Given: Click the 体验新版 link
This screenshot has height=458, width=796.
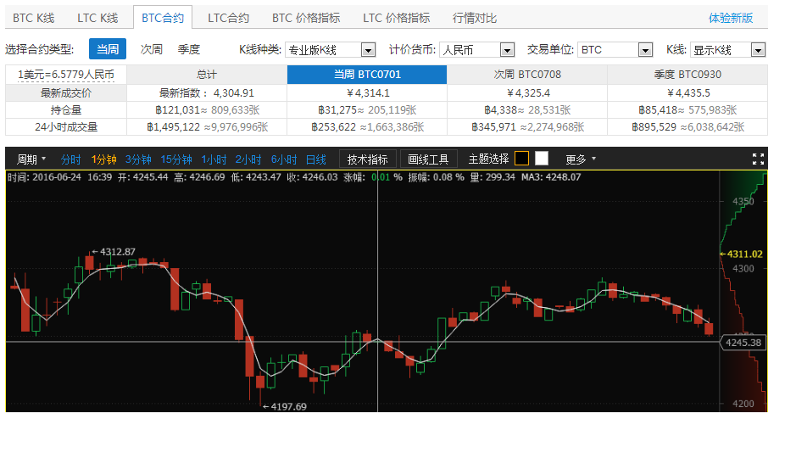Looking at the screenshot, I should 731,19.
